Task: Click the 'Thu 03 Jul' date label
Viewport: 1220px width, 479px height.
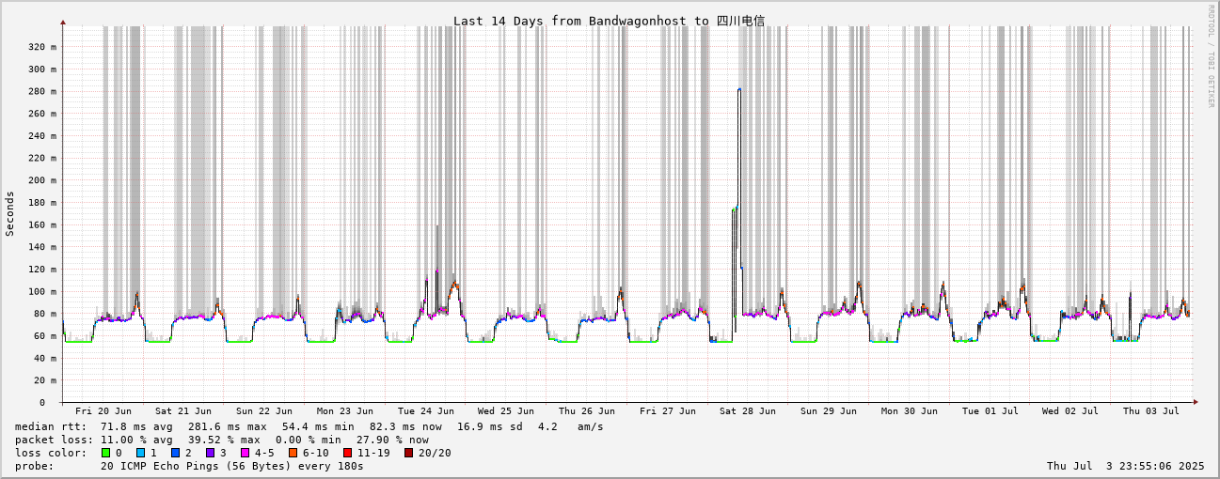Action: coord(1151,411)
